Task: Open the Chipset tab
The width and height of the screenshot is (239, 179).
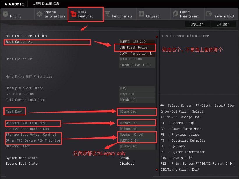Action: tap(153, 14)
